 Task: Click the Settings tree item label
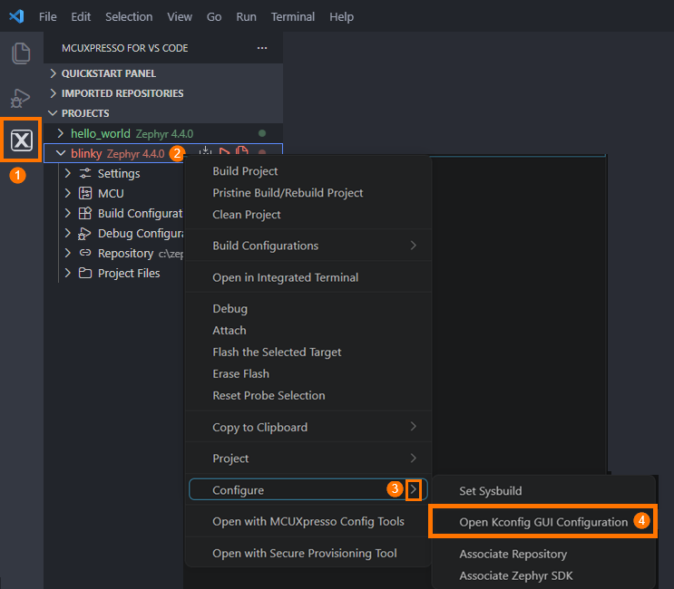click(119, 174)
